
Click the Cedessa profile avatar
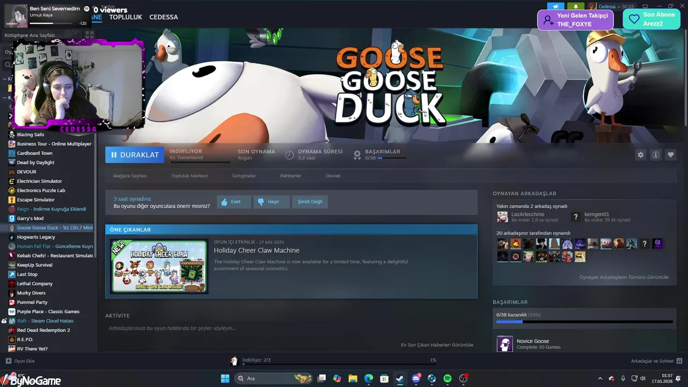[x=592, y=6]
